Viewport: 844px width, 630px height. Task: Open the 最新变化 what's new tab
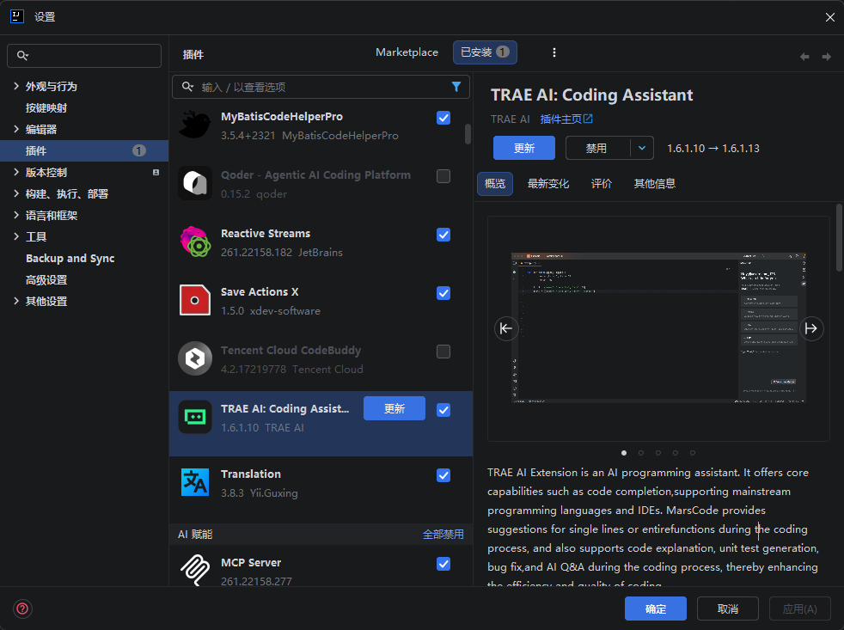coord(548,184)
